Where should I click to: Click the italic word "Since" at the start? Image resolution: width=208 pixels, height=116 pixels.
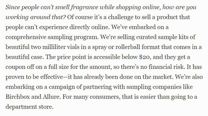point(13,7)
